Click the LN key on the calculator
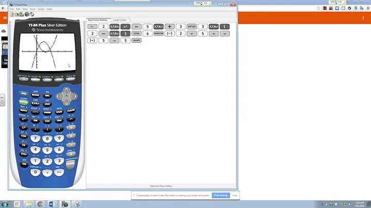 23,145
